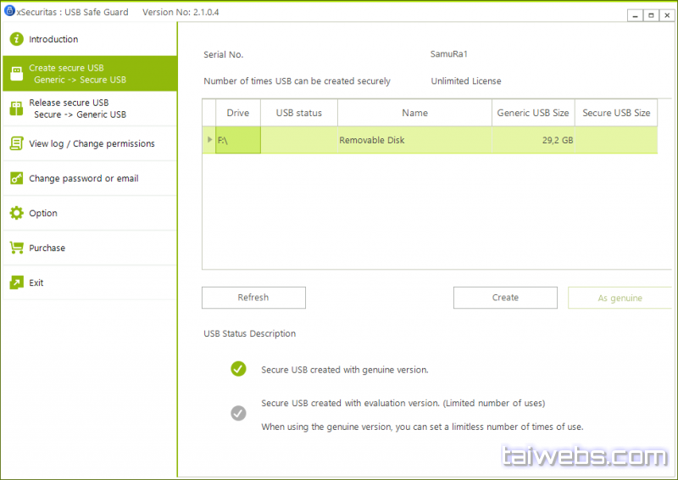Click the As genuine button

tap(620, 298)
